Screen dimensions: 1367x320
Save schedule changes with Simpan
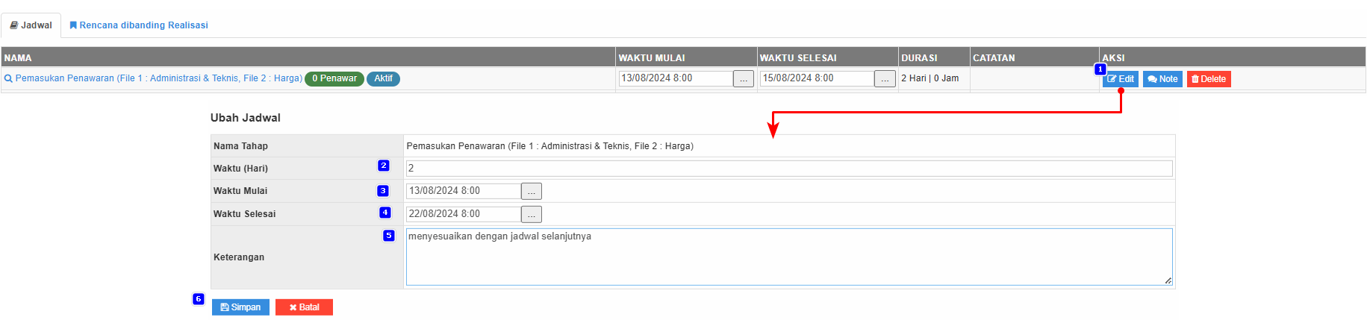[240, 307]
